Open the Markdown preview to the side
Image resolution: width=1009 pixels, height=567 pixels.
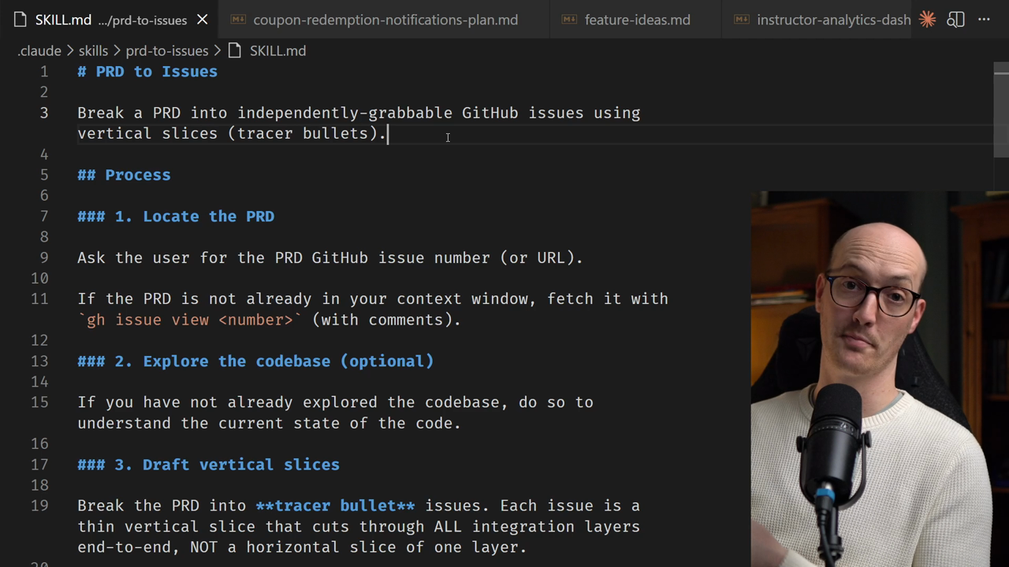coord(955,20)
